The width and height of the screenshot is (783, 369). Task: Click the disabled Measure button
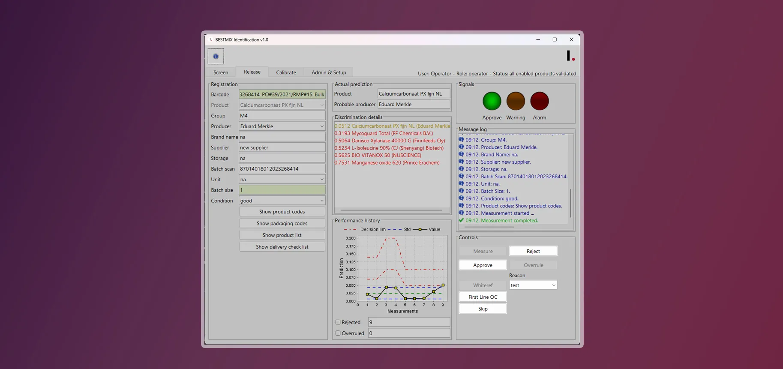coord(483,251)
